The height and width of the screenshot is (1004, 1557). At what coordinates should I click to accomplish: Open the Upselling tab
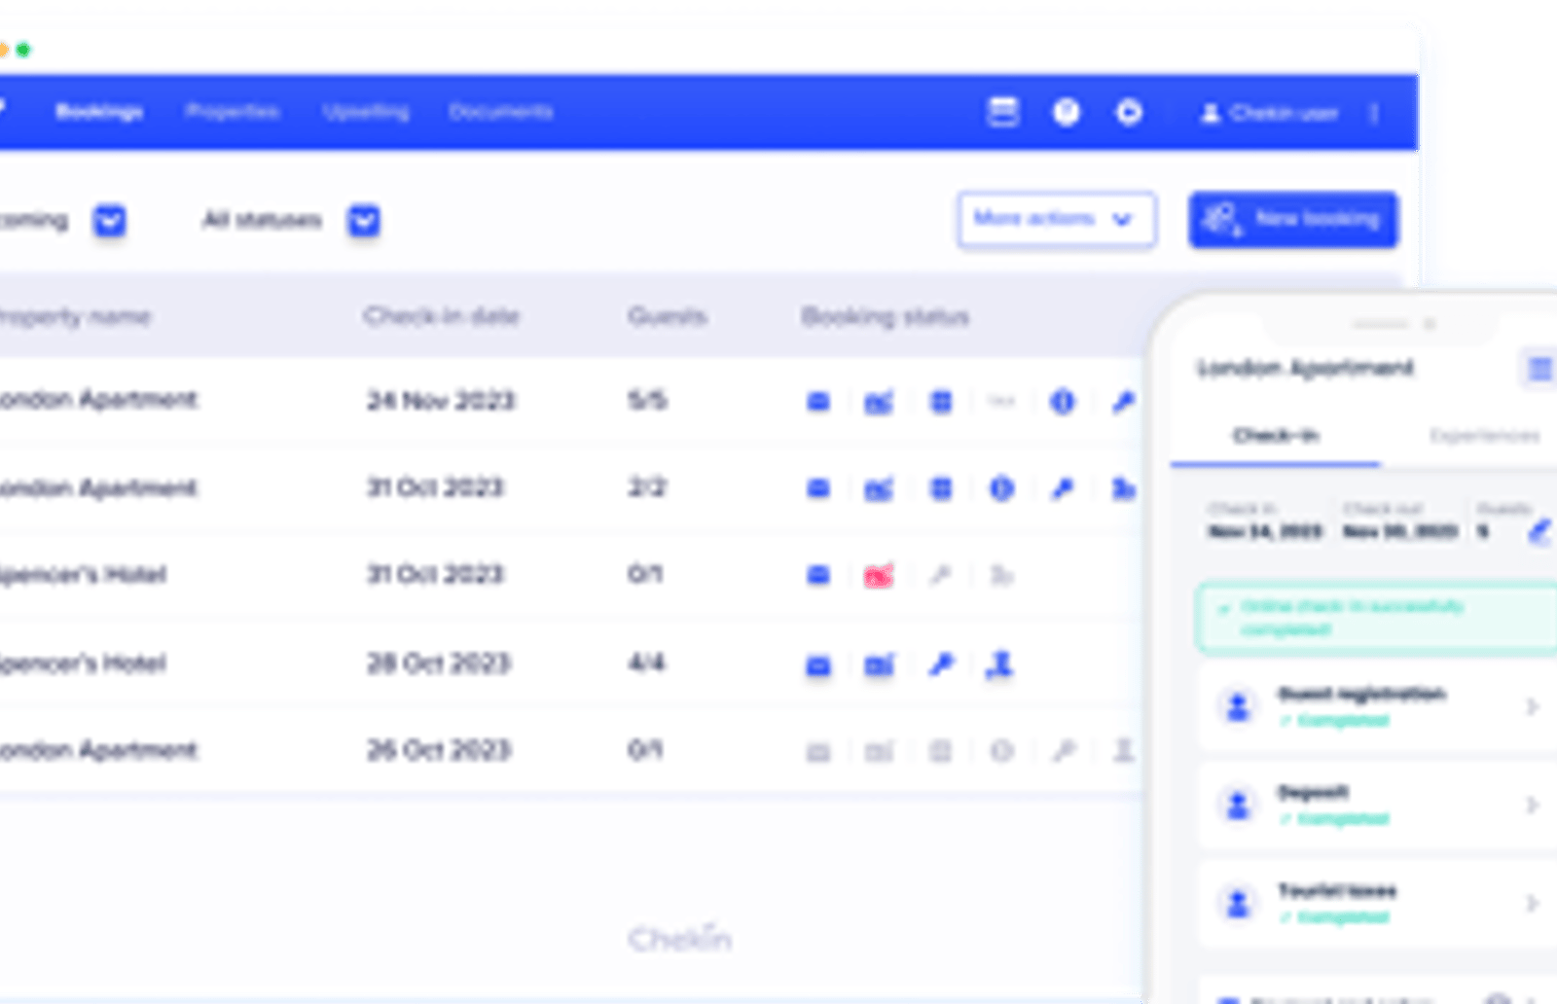click(x=366, y=112)
